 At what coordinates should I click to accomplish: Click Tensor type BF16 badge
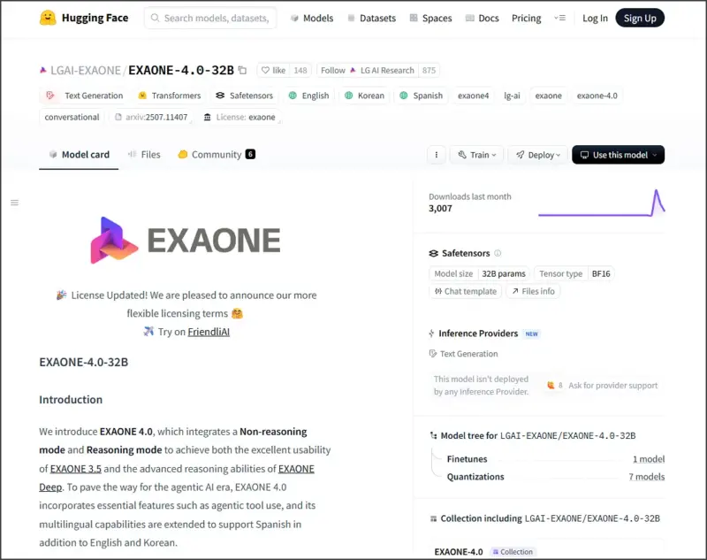[574, 274]
